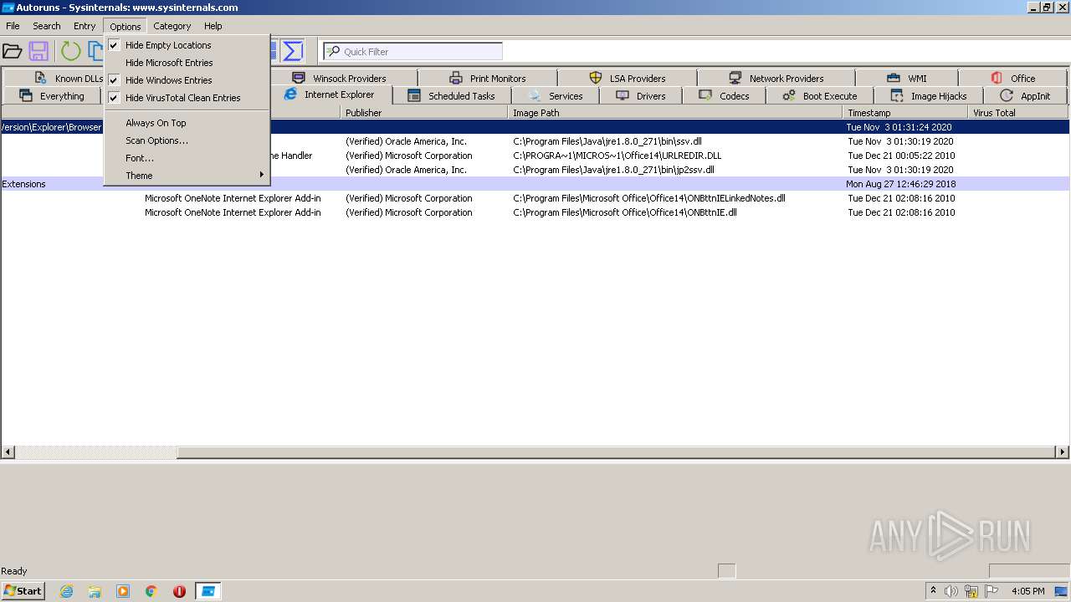The image size is (1071, 602).
Task: Switch to the Image Hijacks tab
Action: [x=929, y=96]
